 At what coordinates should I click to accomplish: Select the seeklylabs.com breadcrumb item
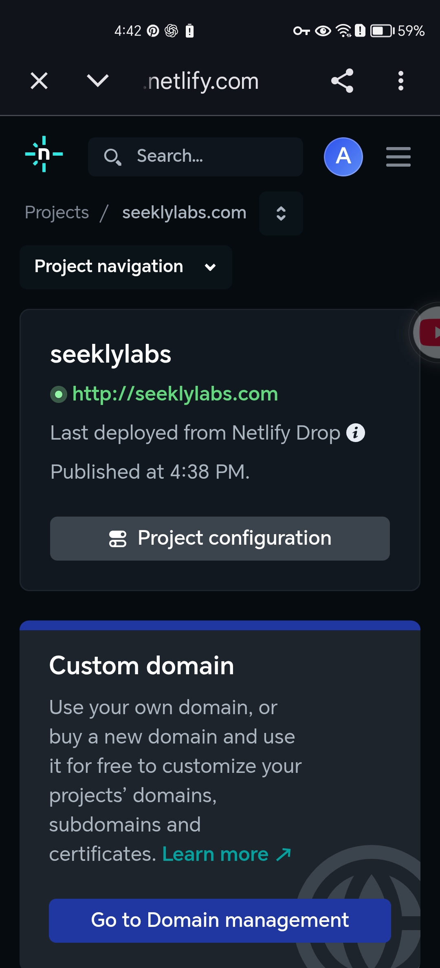[184, 213]
